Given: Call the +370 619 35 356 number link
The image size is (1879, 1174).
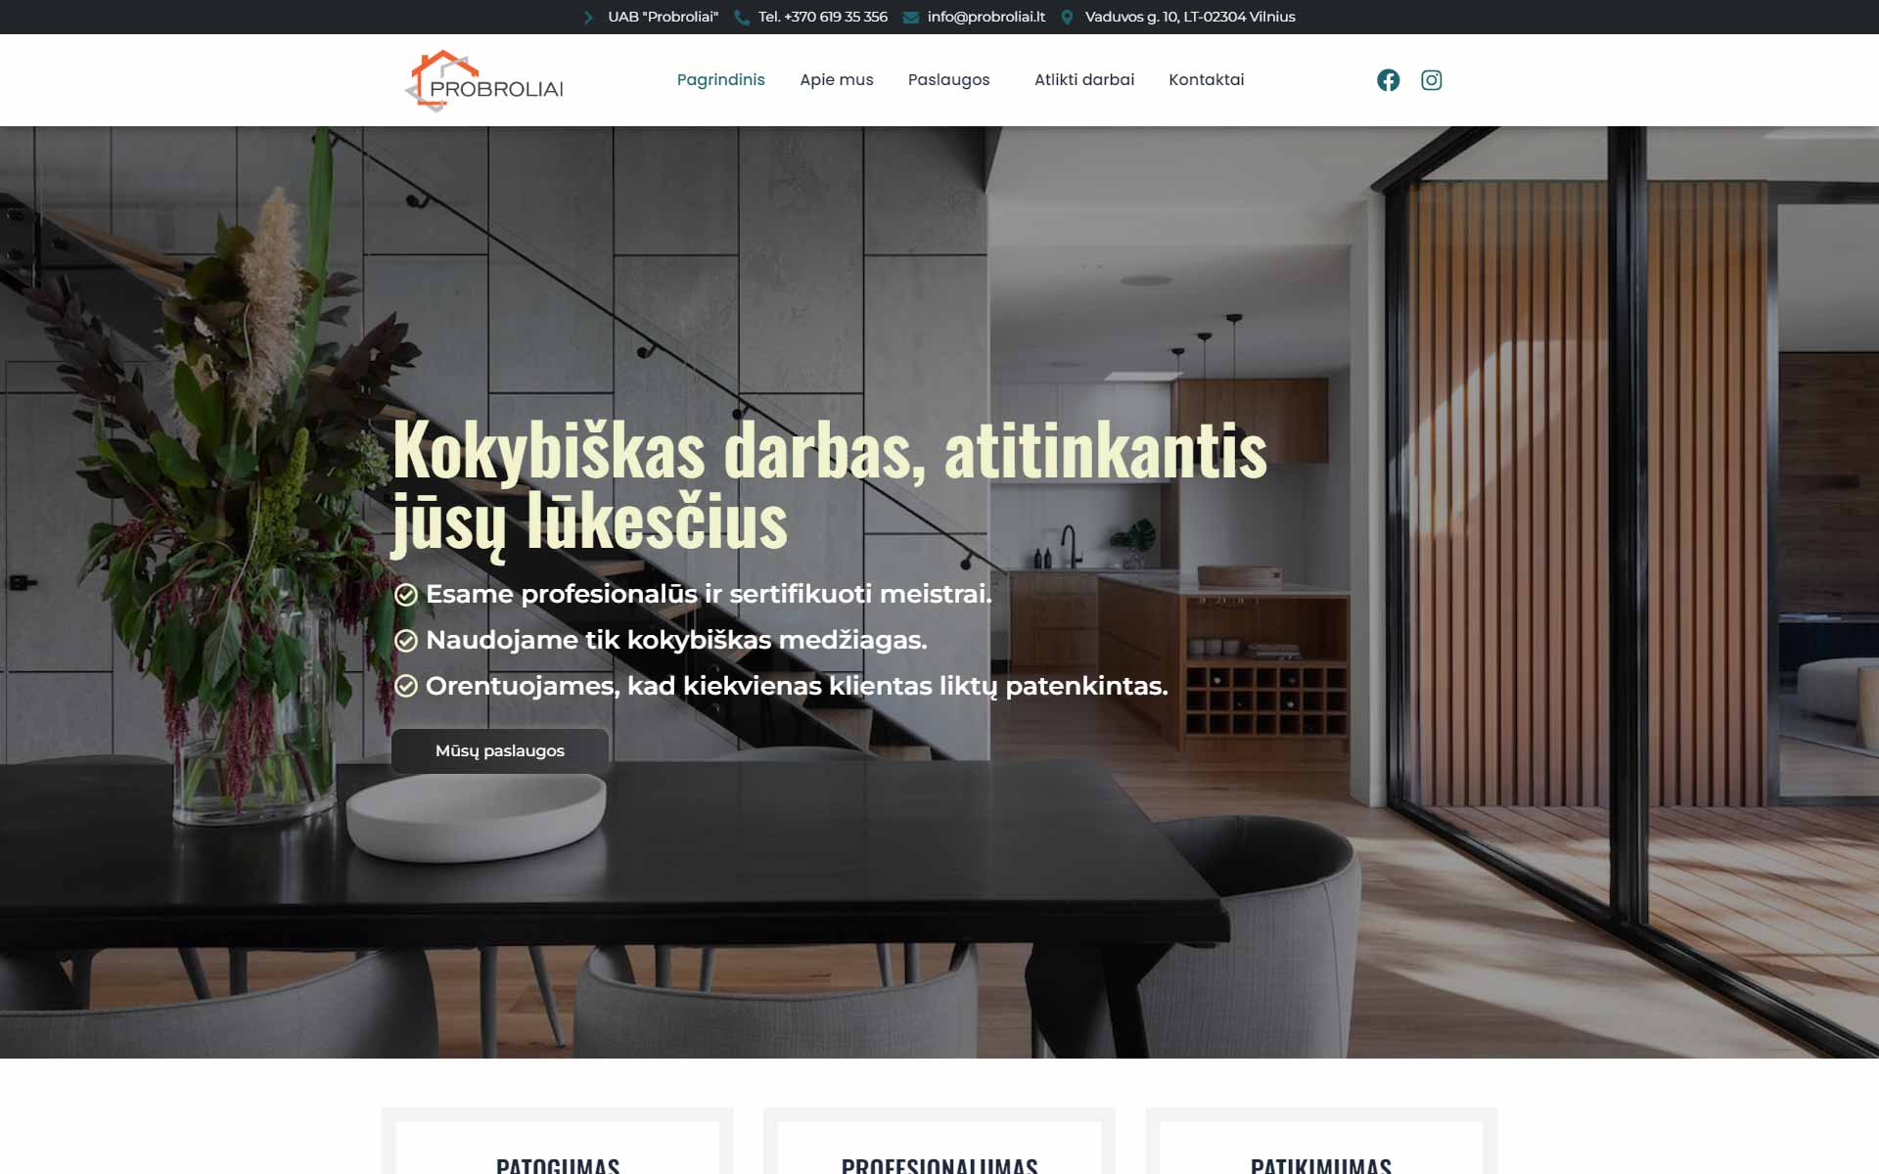Looking at the screenshot, I should [x=823, y=17].
